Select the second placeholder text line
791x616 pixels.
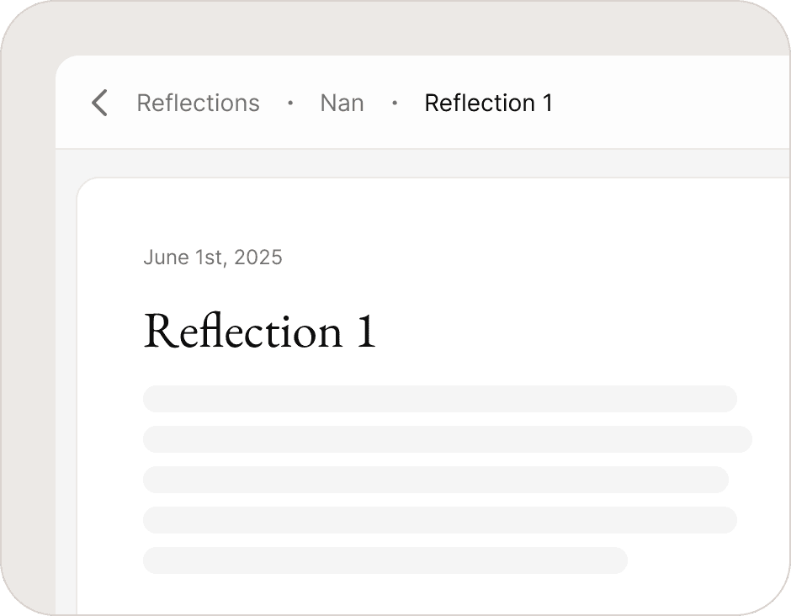tap(447, 439)
